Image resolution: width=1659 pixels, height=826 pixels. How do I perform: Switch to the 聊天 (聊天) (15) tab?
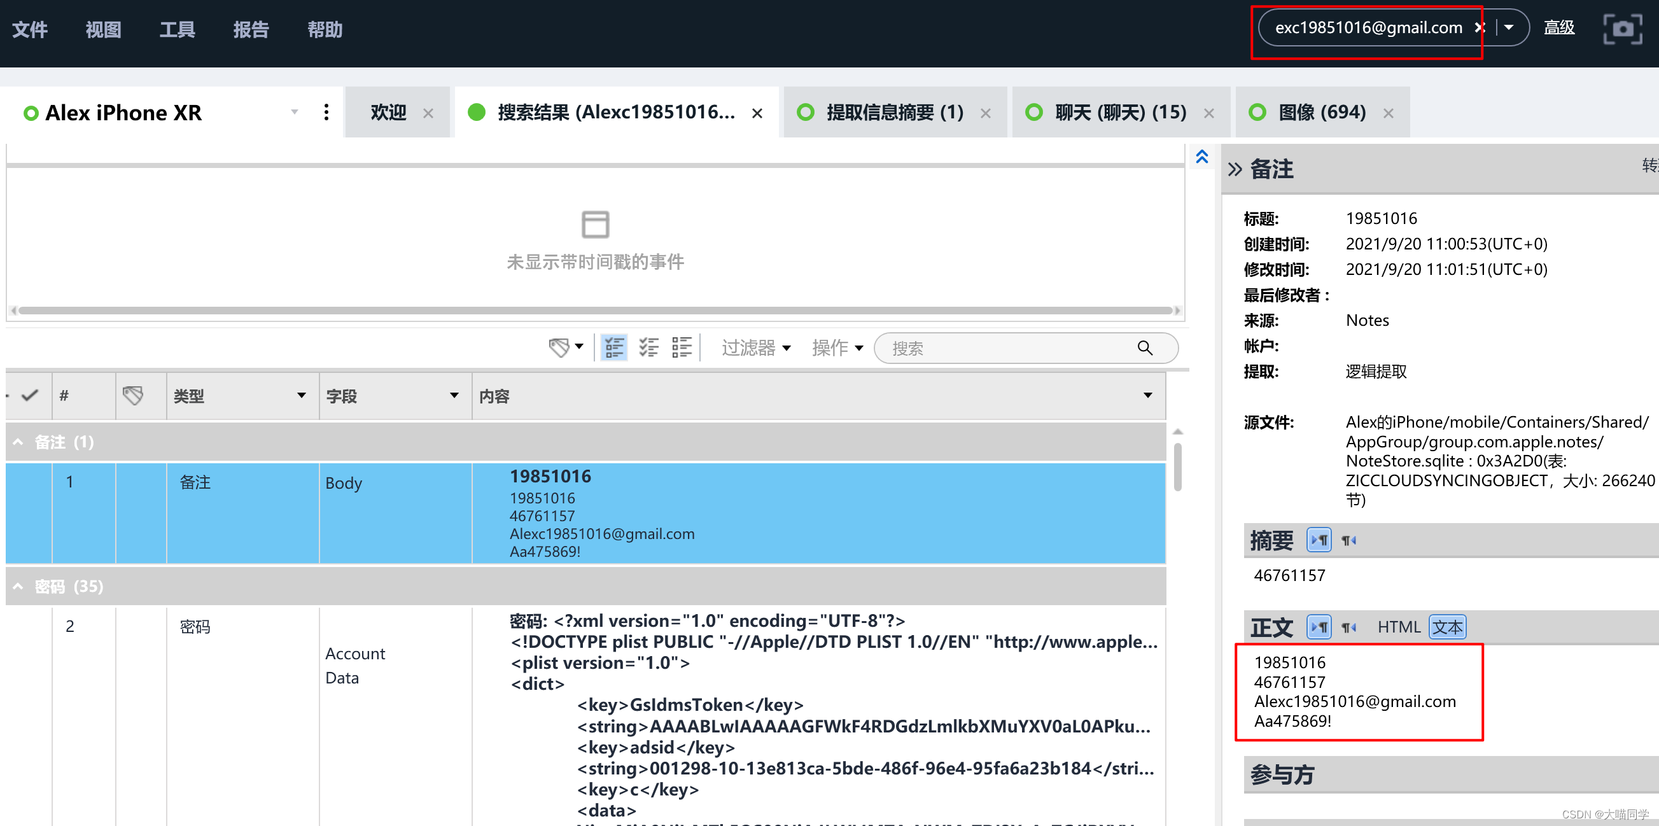coord(1120,113)
